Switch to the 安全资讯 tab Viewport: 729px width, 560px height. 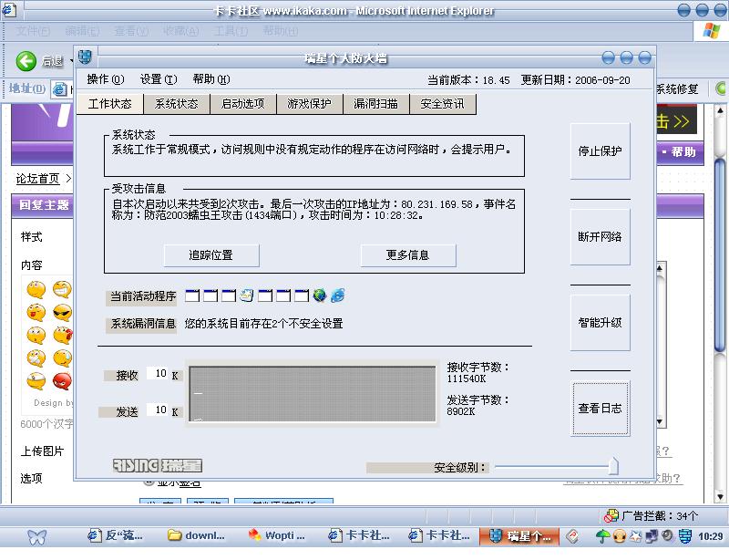pos(443,104)
